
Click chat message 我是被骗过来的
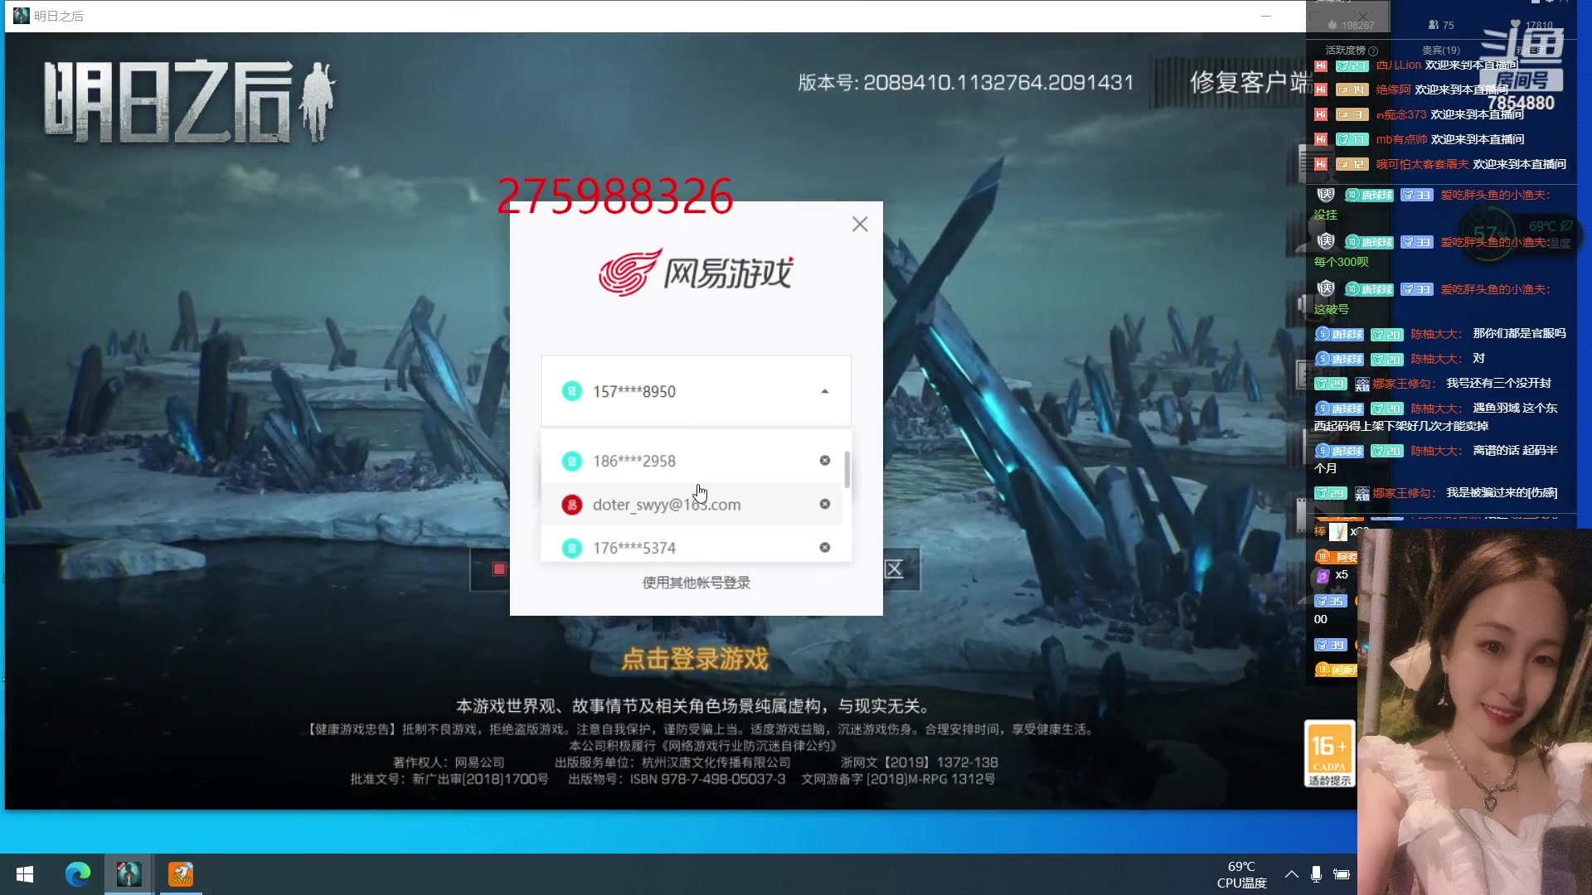[1502, 492]
